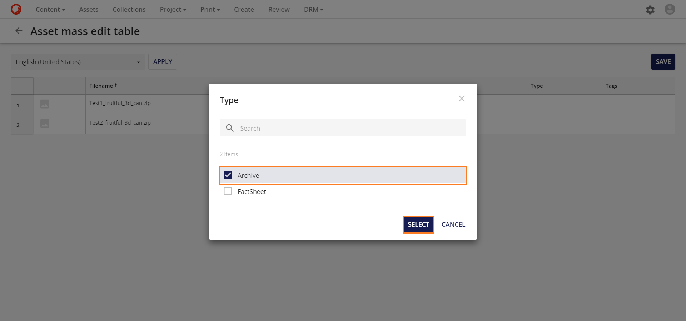Image resolution: width=686 pixels, height=321 pixels.
Task: Expand the Project menu dropdown
Action: point(173,10)
